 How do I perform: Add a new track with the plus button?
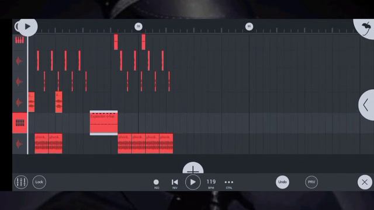(x=193, y=168)
